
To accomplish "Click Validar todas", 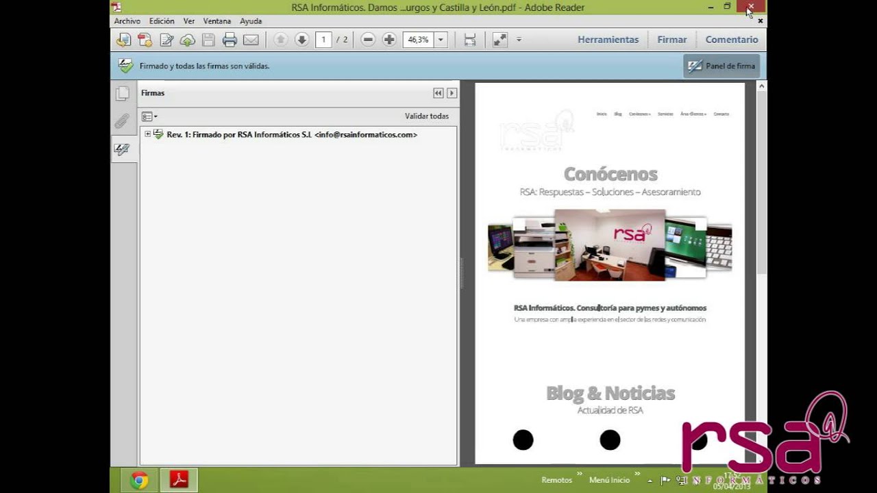I will [x=427, y=116].
